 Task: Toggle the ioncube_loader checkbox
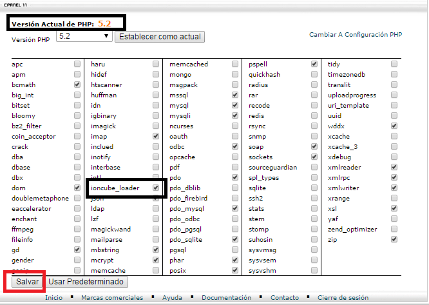(x=156, y=188)
